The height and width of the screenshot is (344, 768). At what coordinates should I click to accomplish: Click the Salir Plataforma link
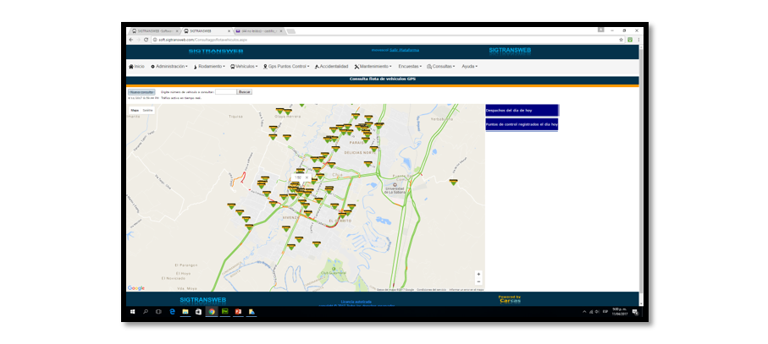pyautogui.click(x=405, y=50)
